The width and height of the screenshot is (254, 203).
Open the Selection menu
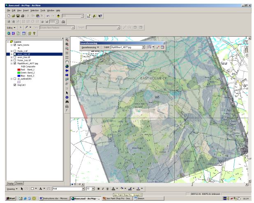[35, 11]
